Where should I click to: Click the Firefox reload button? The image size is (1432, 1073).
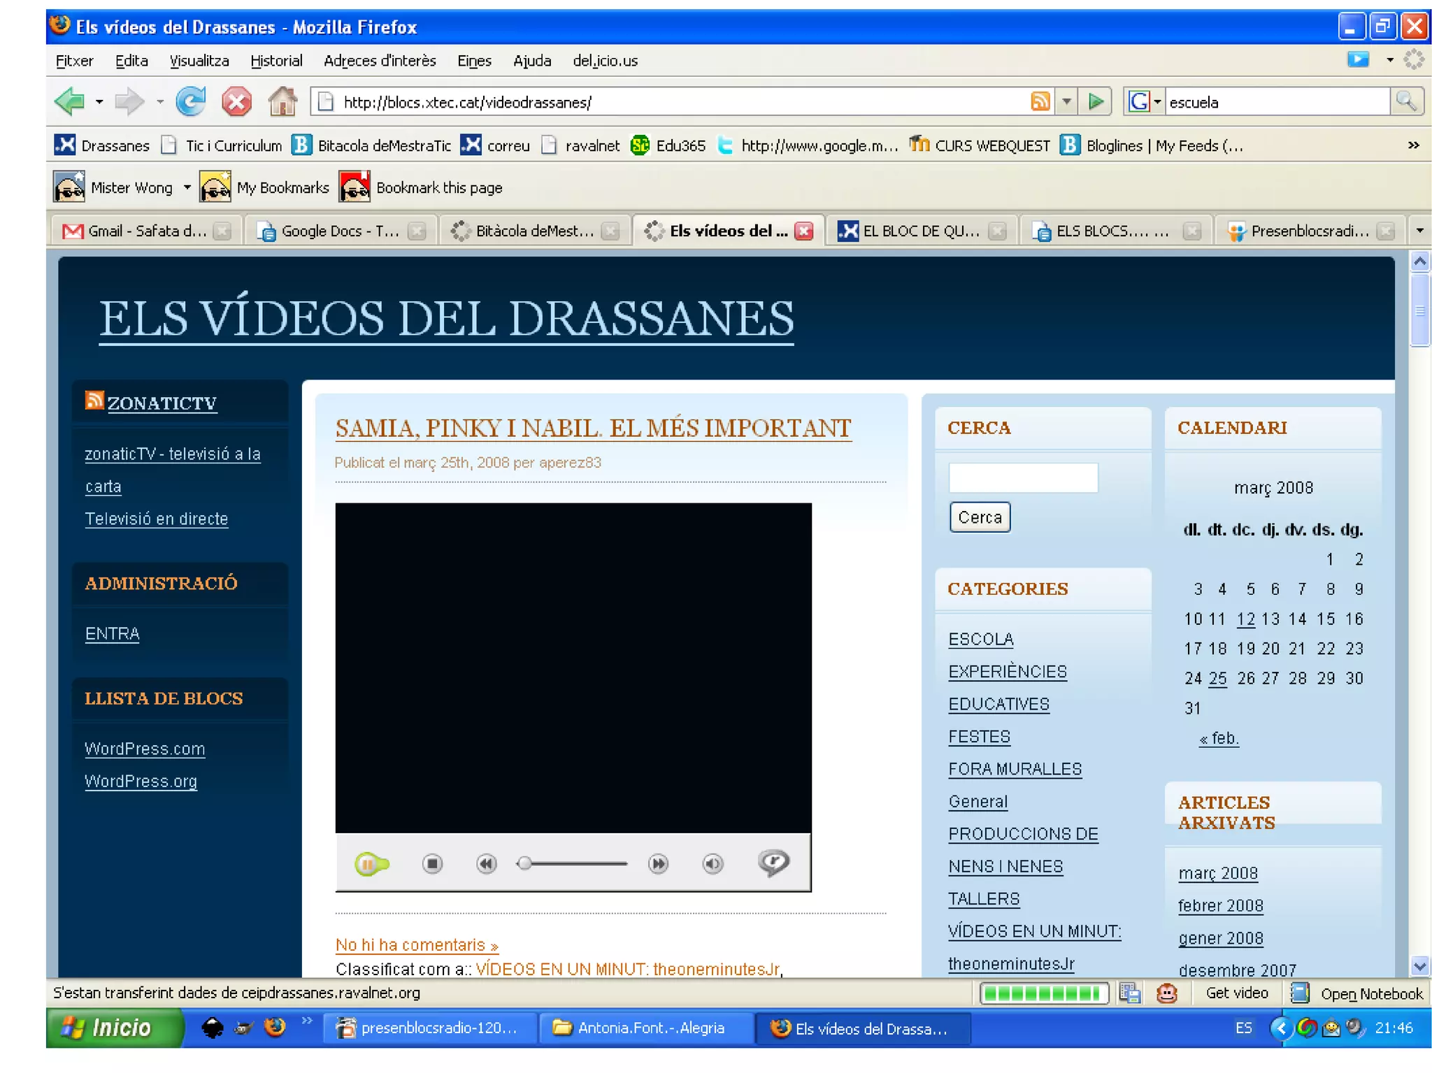pos(190,102)
